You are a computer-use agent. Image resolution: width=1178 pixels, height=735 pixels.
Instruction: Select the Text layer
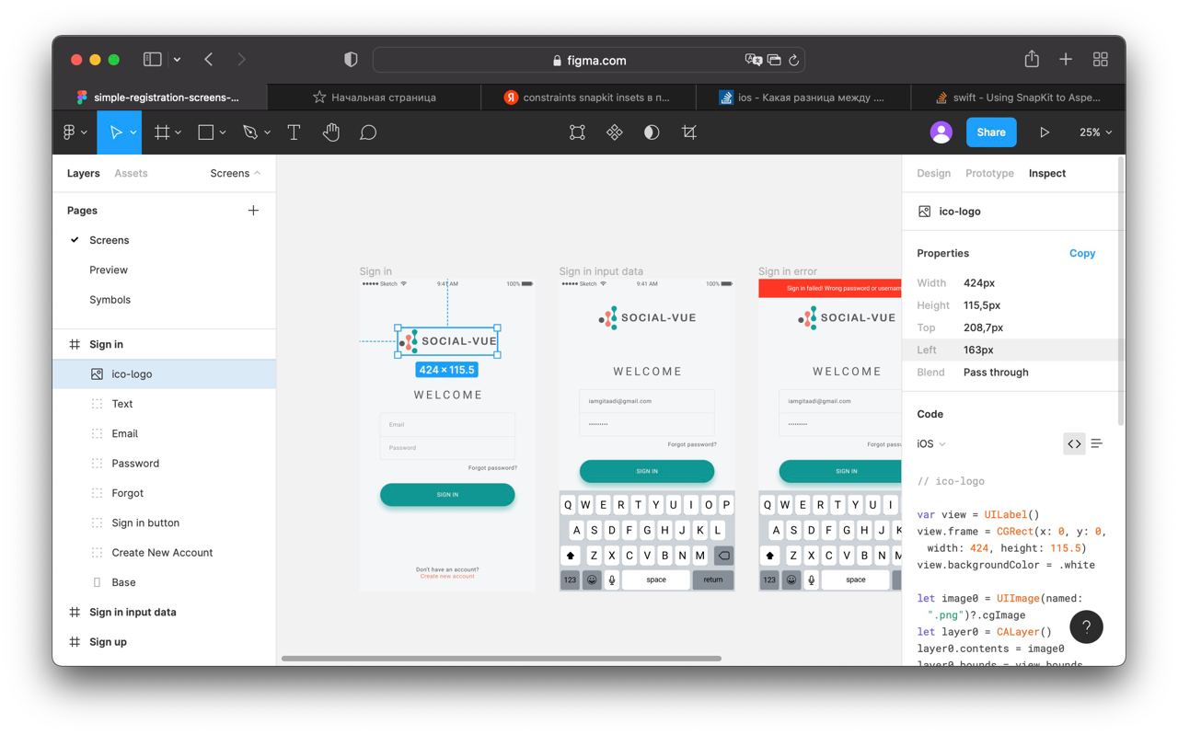(x=164, y=404)
